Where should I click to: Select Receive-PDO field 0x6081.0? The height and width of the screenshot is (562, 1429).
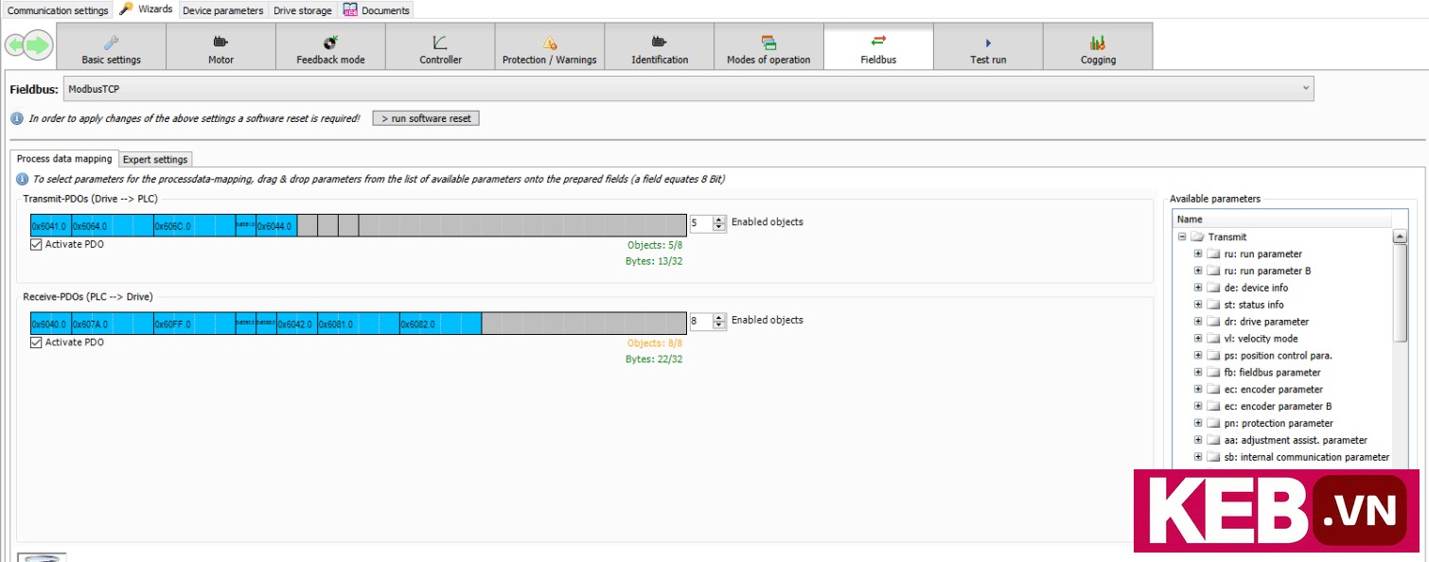point(358,324)
